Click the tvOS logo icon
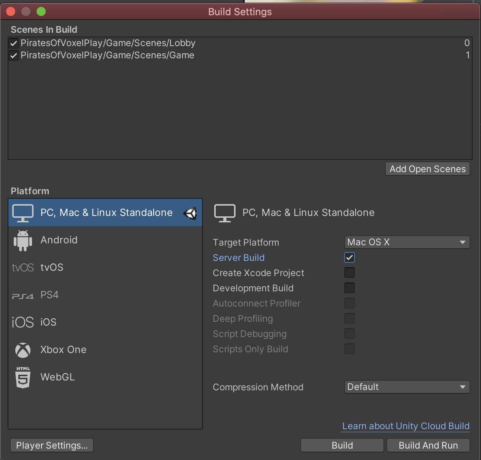The height and width of the screenshot is (460, 481). [x=23, y=268]
